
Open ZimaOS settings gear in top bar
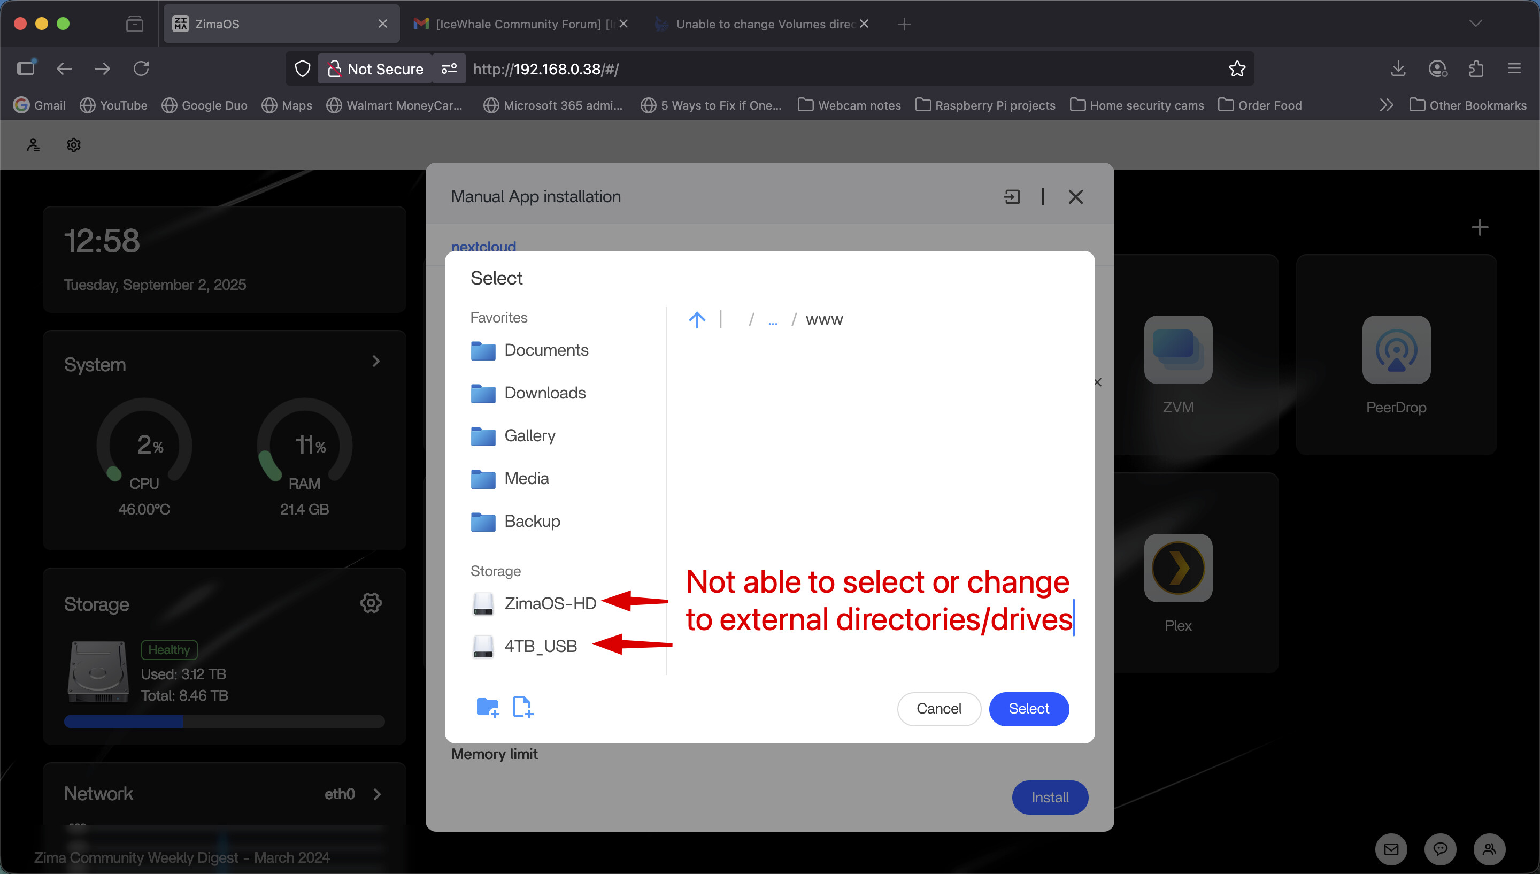pyautogui.click(x=74, y=144)
